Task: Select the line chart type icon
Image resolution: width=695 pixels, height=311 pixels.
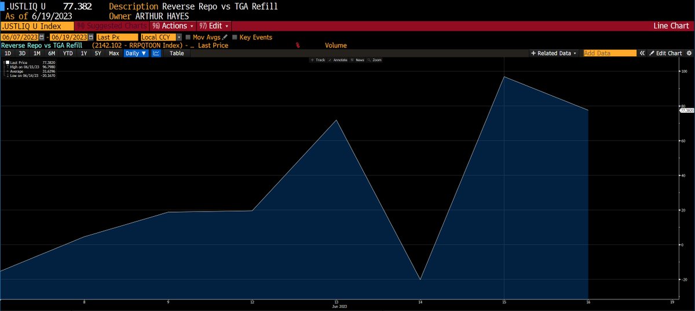Action: 156,53
